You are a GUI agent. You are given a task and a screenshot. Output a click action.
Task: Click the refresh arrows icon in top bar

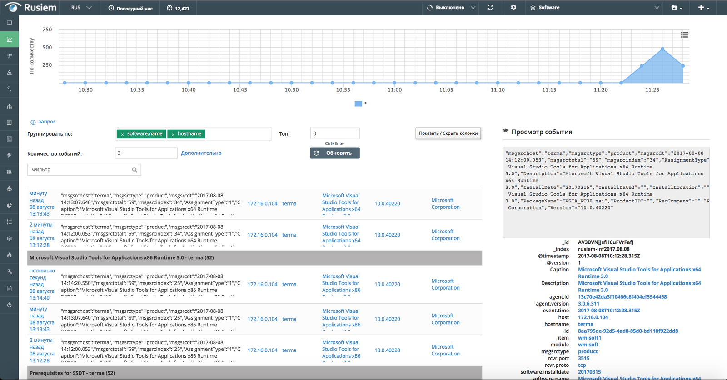pyautogui.click(x=490, y=8)
